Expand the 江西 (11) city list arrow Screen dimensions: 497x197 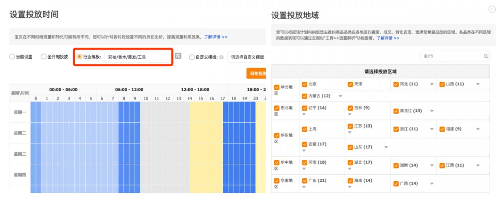pyautogui.click(x=478, y=166)
